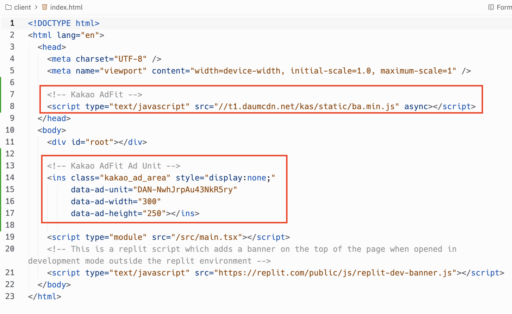Click the breadcrumb chevron after client
The image size is (512, 314).
click(36, 7)
